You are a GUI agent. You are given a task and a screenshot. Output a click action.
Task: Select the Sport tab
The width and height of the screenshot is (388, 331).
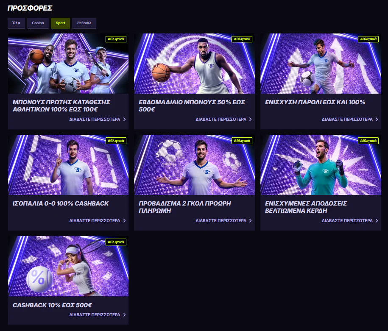(60, 23)
